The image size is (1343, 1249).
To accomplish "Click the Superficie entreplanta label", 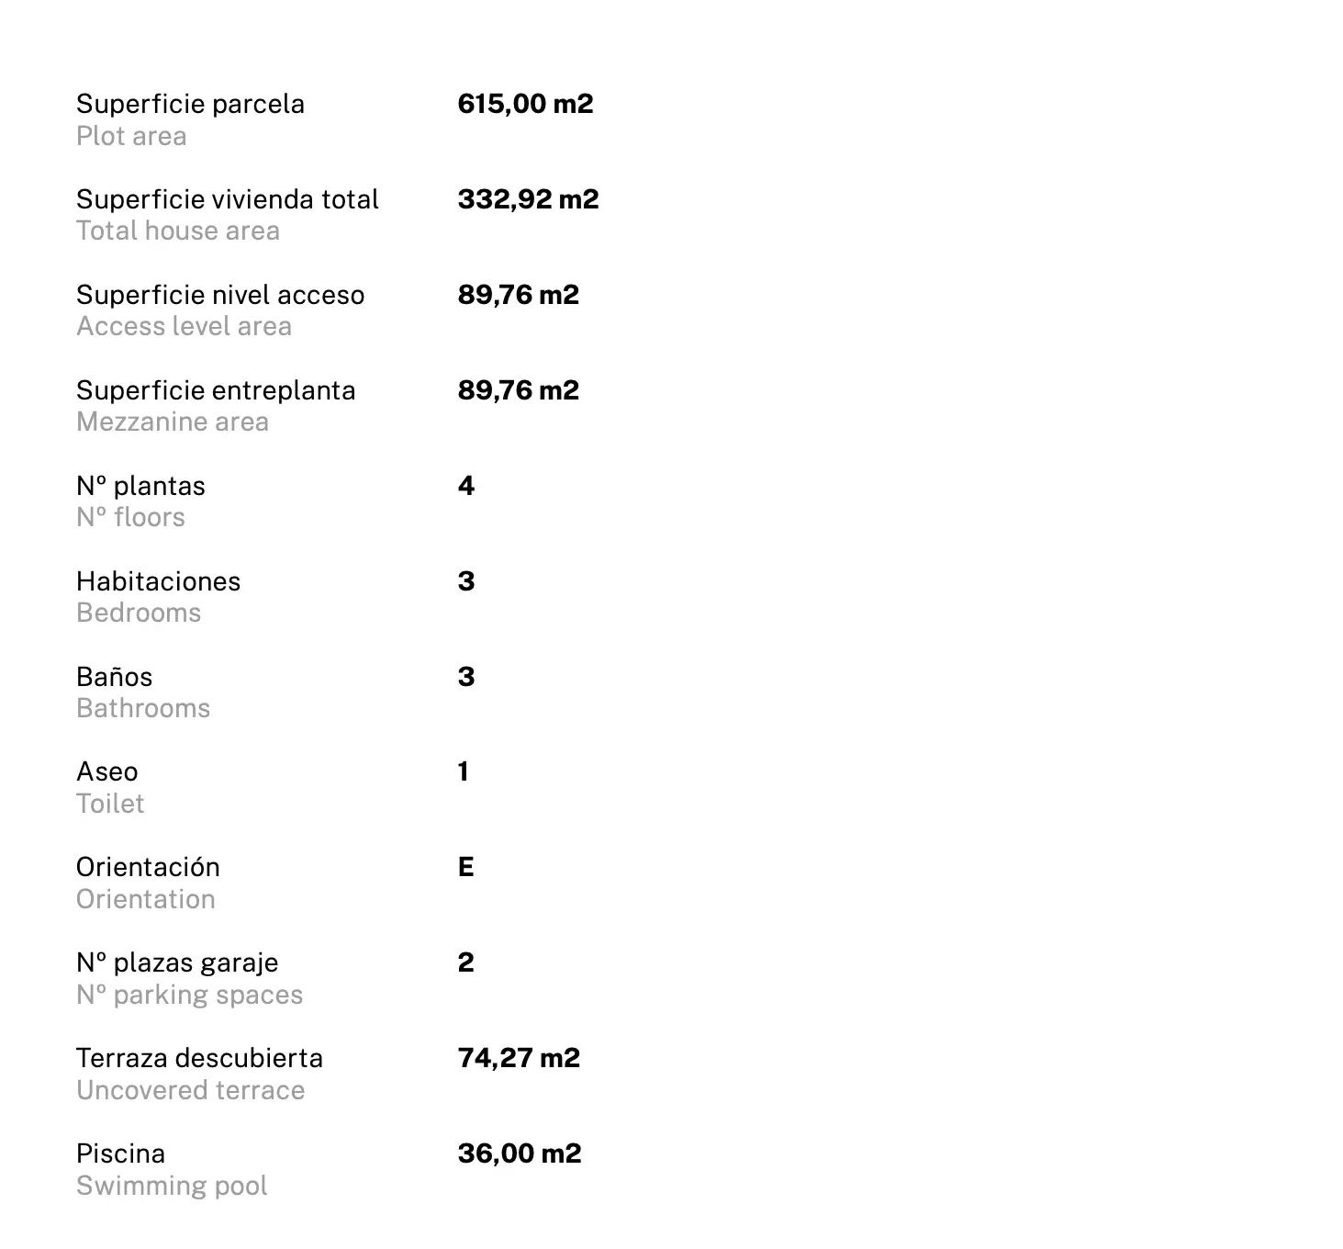I will point(216,390).
